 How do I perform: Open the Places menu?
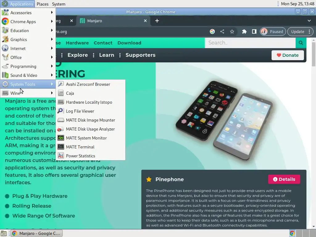tap(43, 4)
